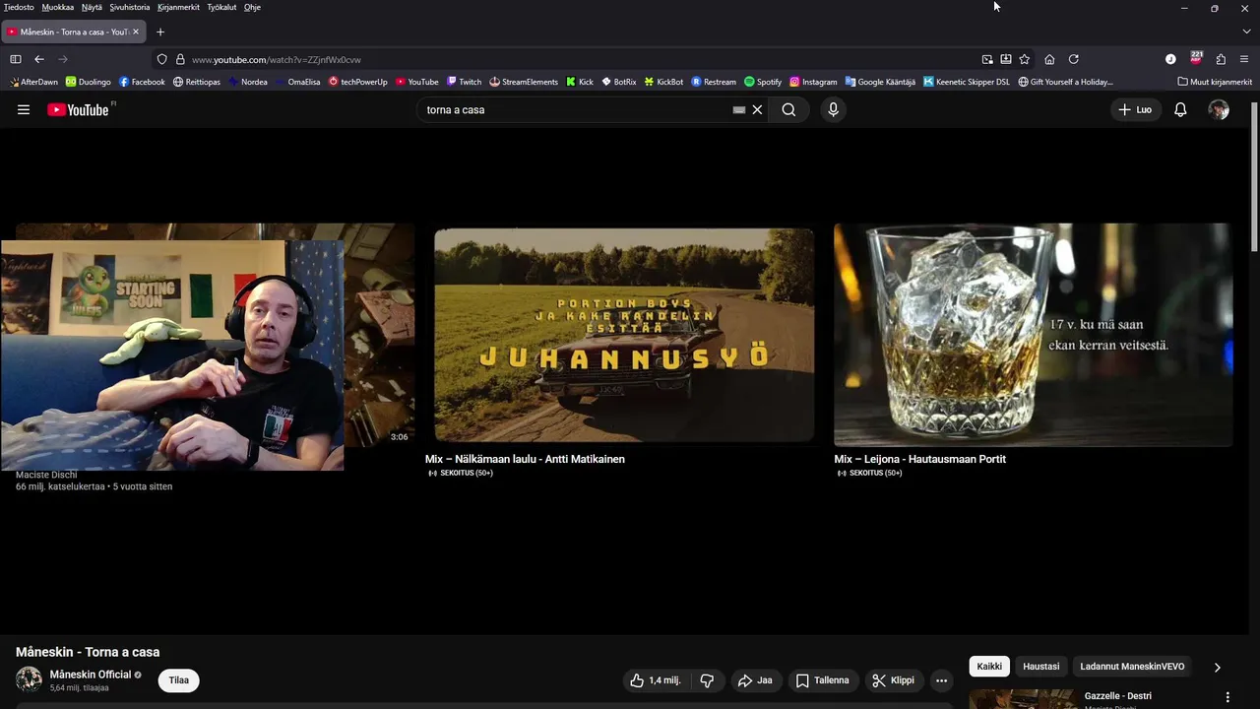Save the video with Tallenna
The width and height of the screenshot is (1260, 709).
coord(822,680)
